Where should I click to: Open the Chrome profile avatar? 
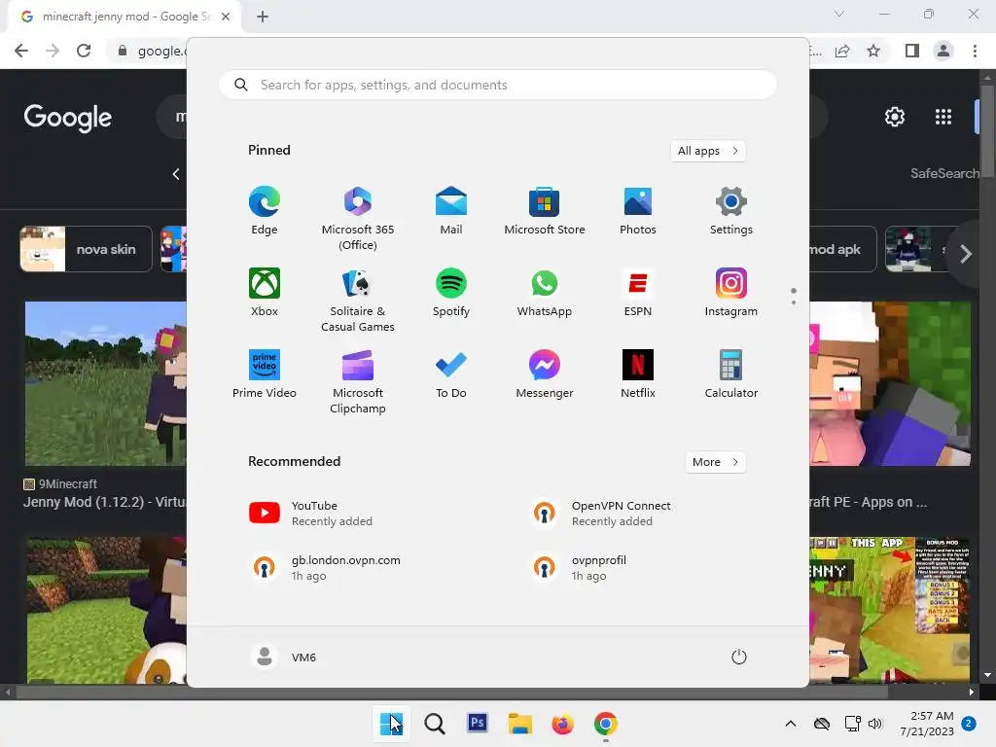[x=943, y=51]
